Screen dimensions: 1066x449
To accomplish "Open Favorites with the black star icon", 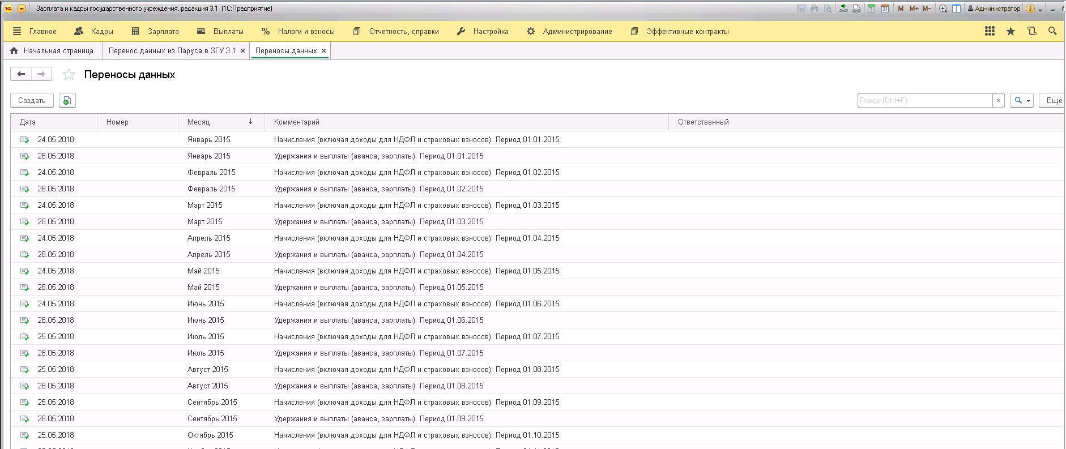I will pos(1010,31).
